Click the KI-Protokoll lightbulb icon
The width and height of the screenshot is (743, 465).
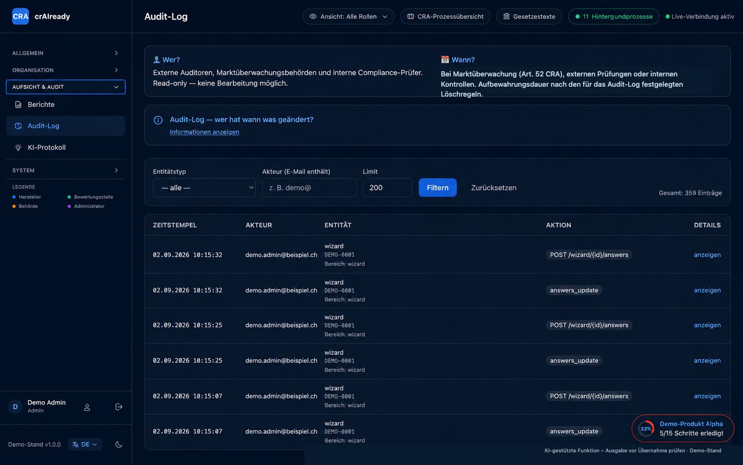[x=18, y=147]
